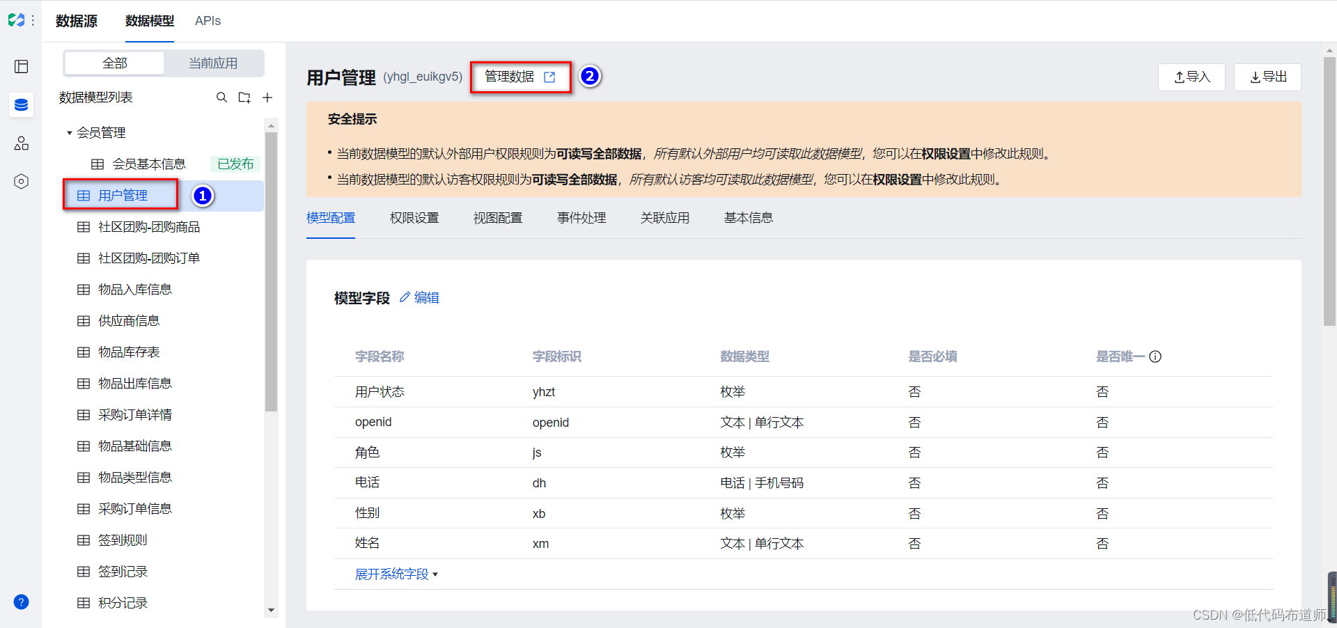
Task: Open the 社区团购-团购订单 model
Action: 149,258
